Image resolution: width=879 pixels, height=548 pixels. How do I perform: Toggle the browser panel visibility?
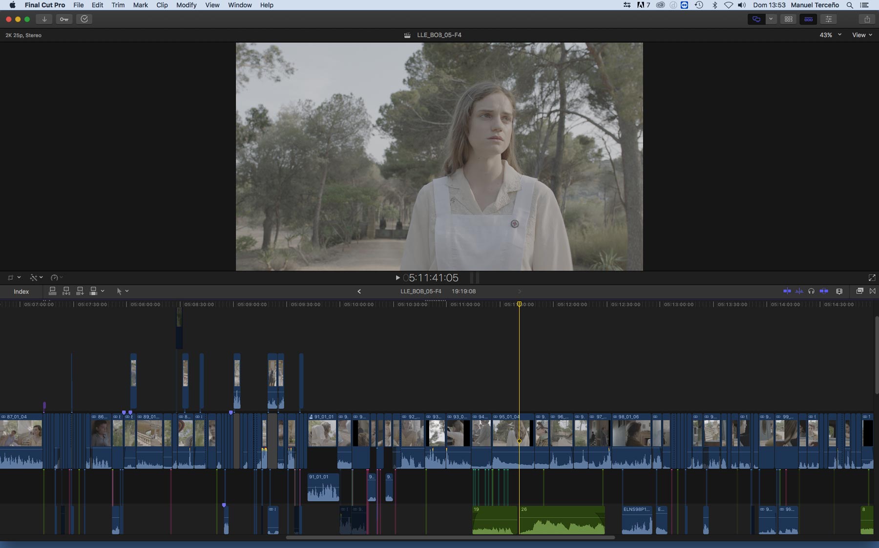pyautogui.click(x=788, y=19)
